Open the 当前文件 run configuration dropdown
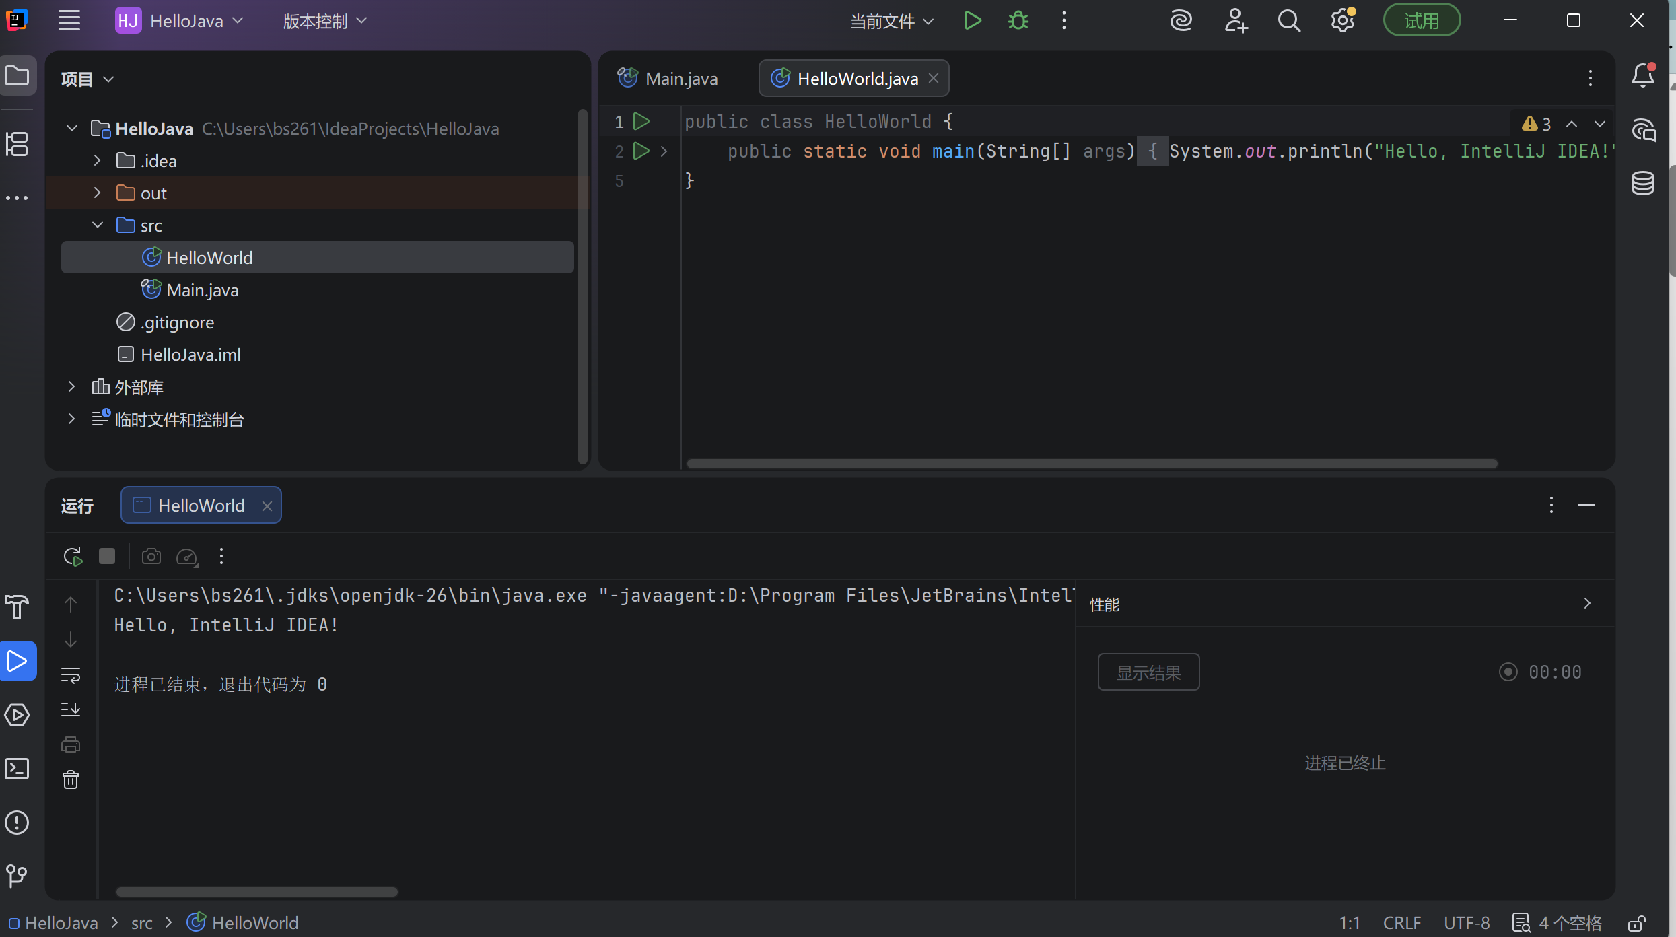Image resolution: width=1676 pixels, height=937 pixels. (891, 22)
